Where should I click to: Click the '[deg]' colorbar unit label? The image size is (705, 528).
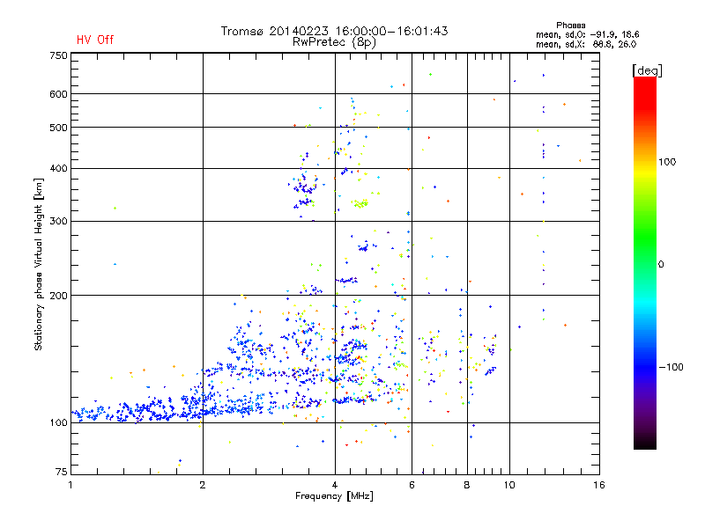pos(647,70)
